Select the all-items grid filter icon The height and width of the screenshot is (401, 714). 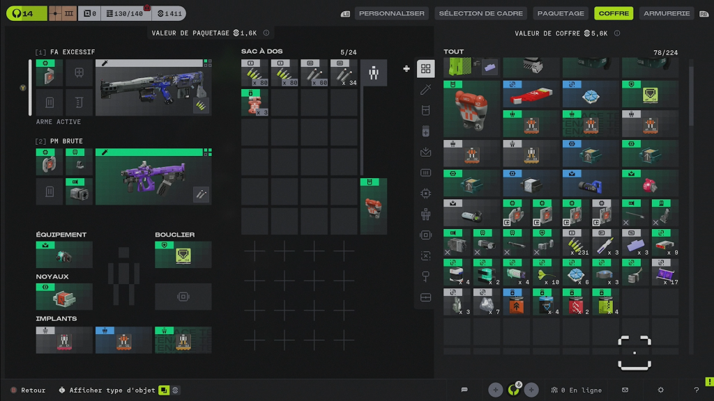(x=425, y=69)
